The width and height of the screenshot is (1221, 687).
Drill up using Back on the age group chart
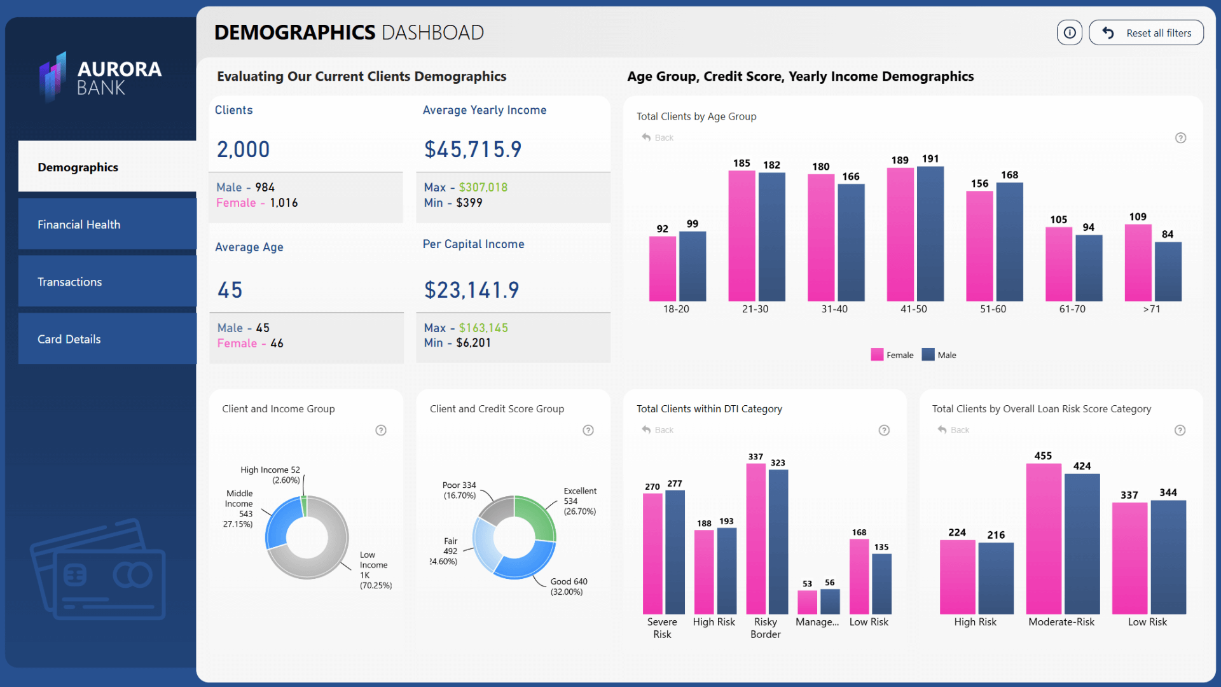[658, 137]
